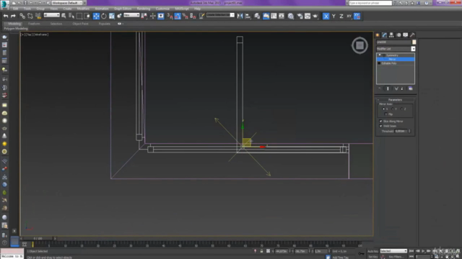Open the Edit menu
The height and width of the screenshot is (259, 462).
pos(16,9)
